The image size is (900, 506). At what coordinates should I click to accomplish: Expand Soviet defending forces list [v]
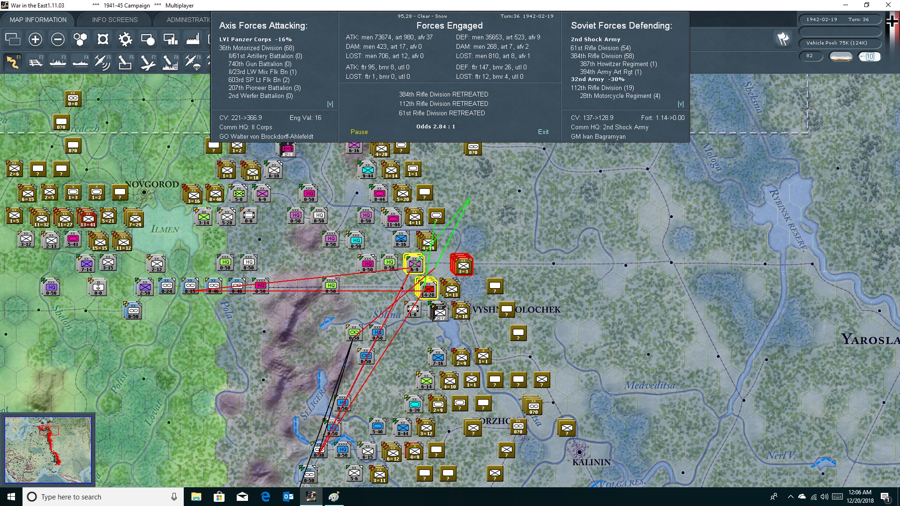coord(681,104)
